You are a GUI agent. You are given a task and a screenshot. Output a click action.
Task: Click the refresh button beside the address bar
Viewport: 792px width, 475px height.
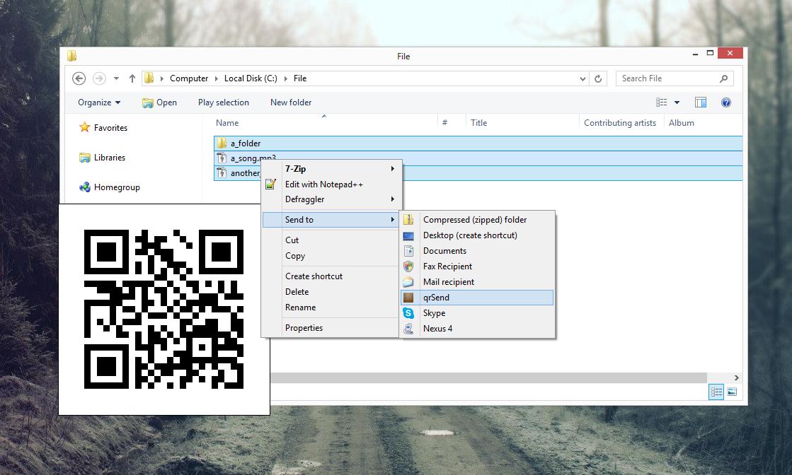click(598, 78)
